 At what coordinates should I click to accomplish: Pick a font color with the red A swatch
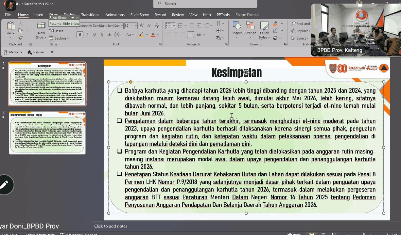[153, 35]
